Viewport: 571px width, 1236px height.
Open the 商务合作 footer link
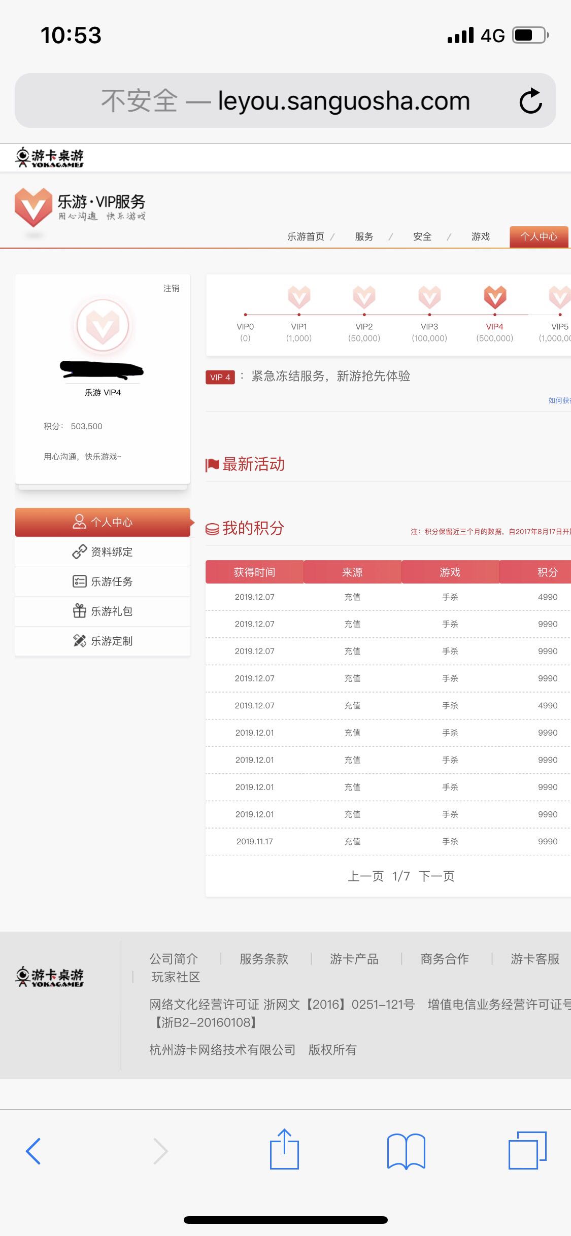[445, 959]
